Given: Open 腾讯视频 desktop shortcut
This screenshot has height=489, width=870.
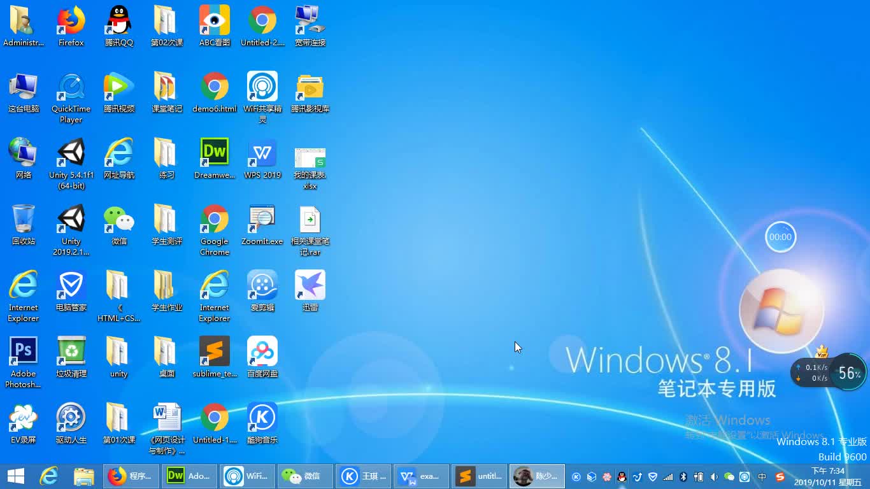Looking at the screenshot, I should pyautogui.click(x=119, y=92).
